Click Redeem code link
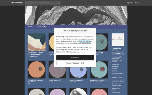This screenshot has height=95, width=152. click(x=116, y=93)
